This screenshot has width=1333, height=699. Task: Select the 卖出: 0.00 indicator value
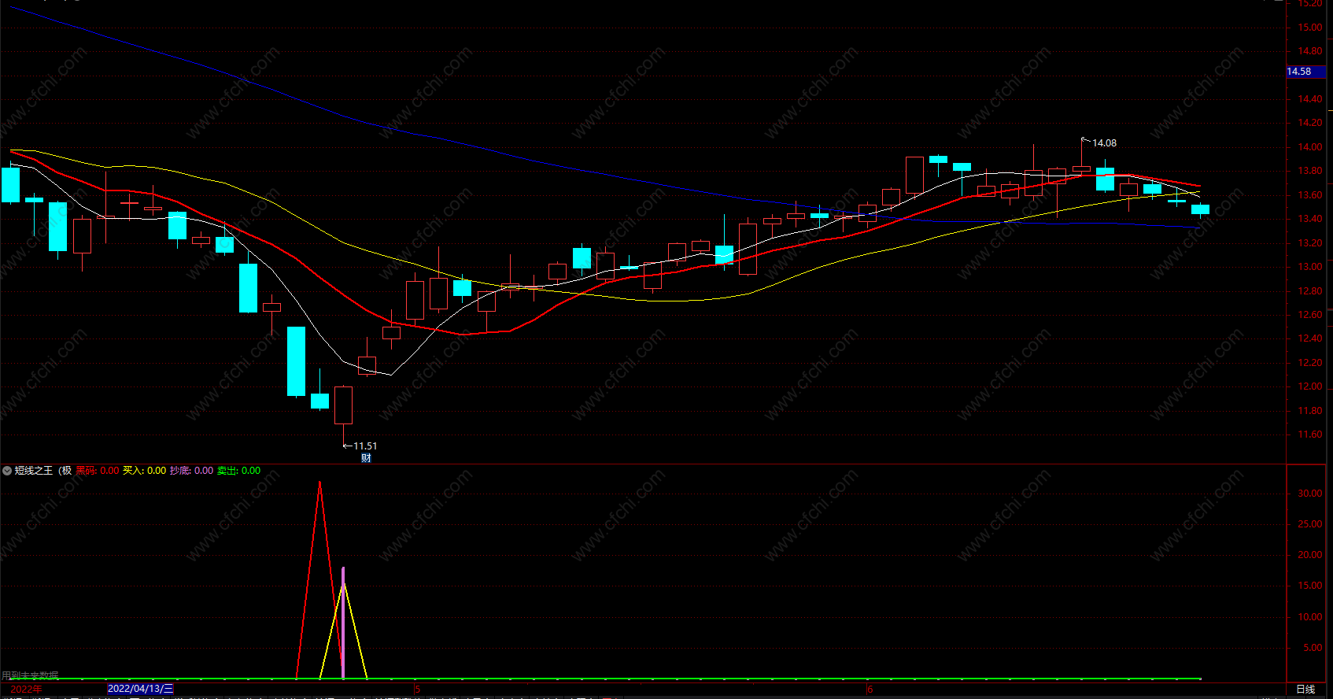click(x=239, y=471)
